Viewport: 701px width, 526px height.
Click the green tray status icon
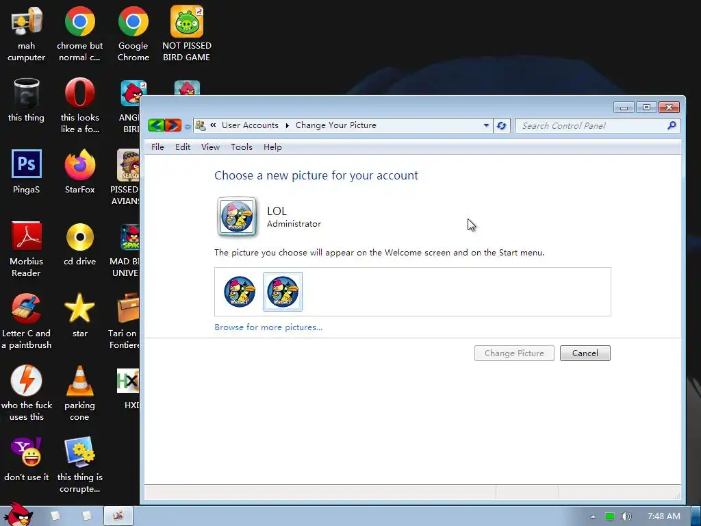tap(609, 516)
